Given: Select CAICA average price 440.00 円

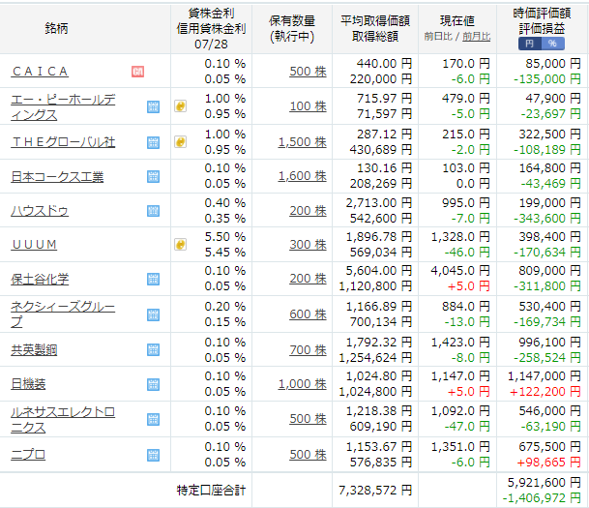Looking at the screenshot, I should coord(384,64).
